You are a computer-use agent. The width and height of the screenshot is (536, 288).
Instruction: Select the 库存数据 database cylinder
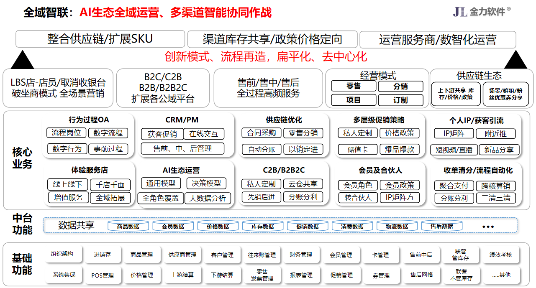tap(262, 226)
